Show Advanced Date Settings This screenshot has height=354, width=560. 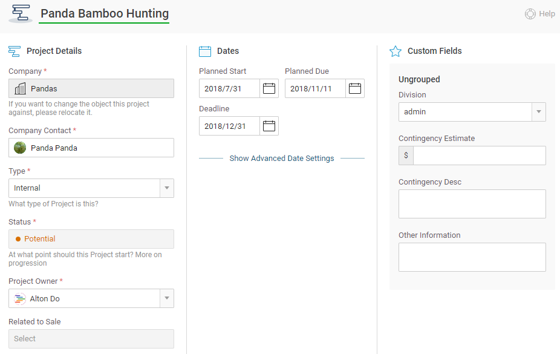pos(281,159)
